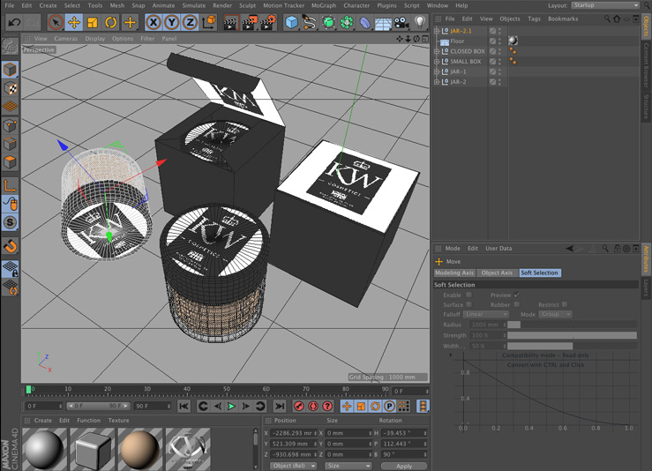Expand the SMALL BOX object
652x471 pixels.
point(437,62)
